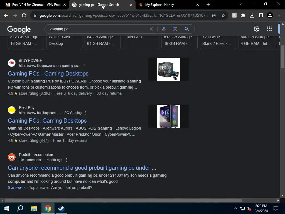Open Chrome downloads

252,16
